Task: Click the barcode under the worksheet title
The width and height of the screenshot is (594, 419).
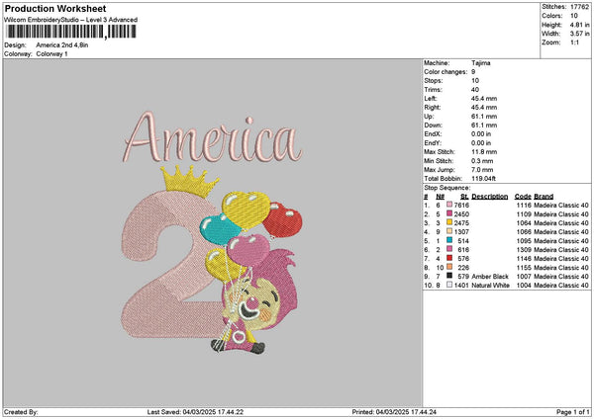Action: click(71, 32)
